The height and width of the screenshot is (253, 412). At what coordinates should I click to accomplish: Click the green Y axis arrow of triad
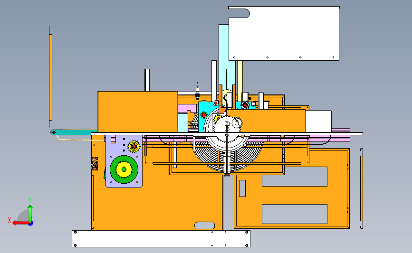[x=30, y=213]
